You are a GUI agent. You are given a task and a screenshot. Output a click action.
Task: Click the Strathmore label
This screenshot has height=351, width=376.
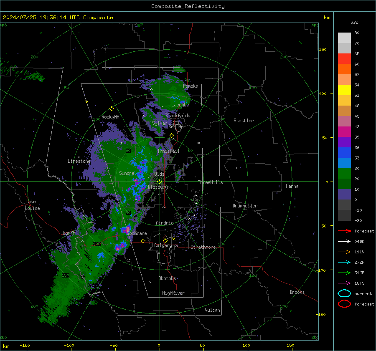203,247
